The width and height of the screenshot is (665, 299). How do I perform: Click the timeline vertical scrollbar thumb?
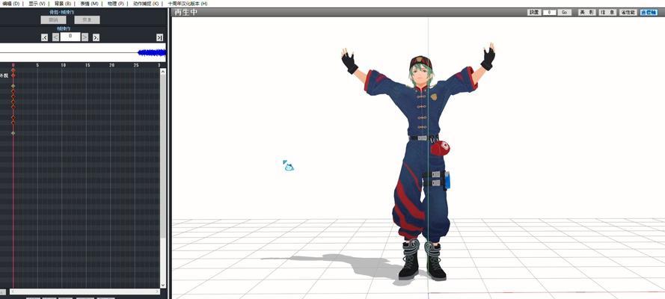pyautogui.click(x=163, y=155)
